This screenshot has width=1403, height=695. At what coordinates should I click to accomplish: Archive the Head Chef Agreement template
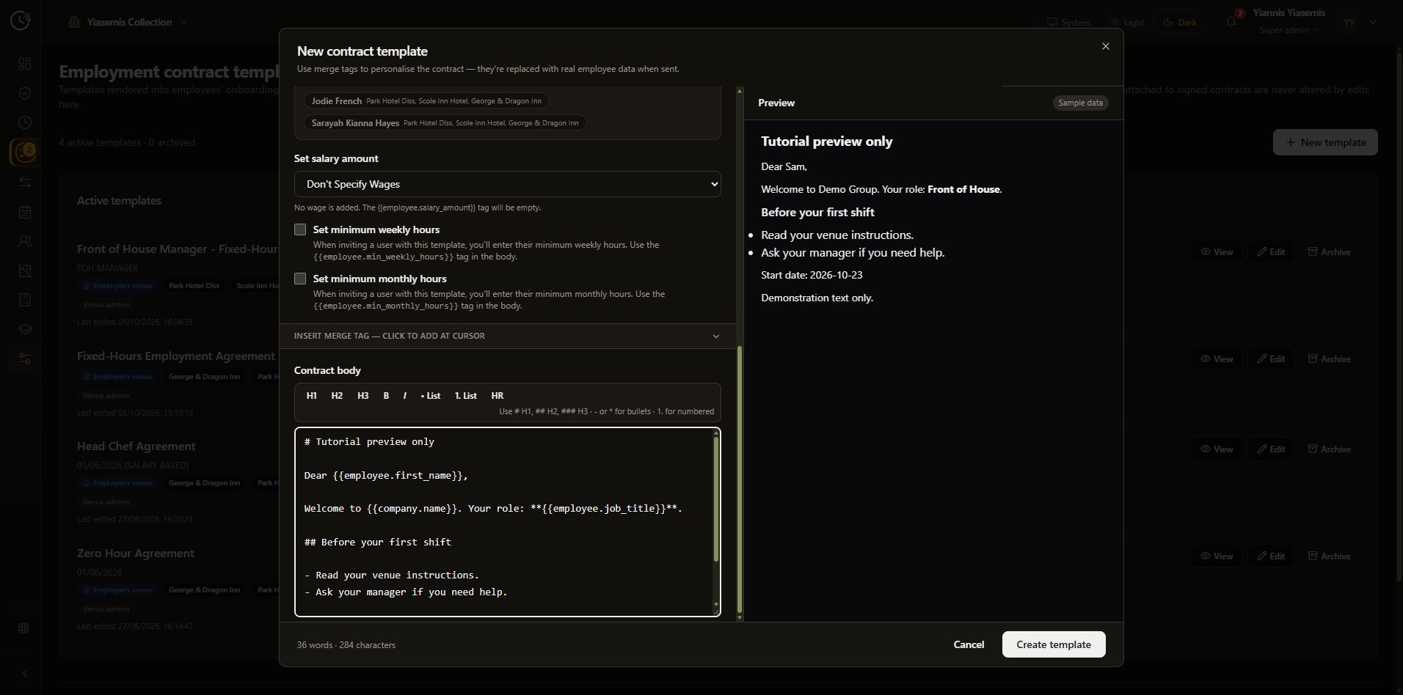1329,449
